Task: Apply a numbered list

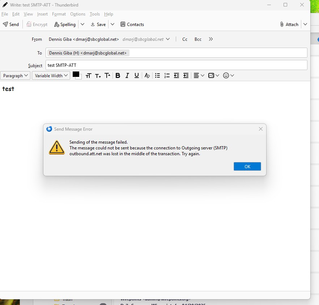Action: click(167, 75)
